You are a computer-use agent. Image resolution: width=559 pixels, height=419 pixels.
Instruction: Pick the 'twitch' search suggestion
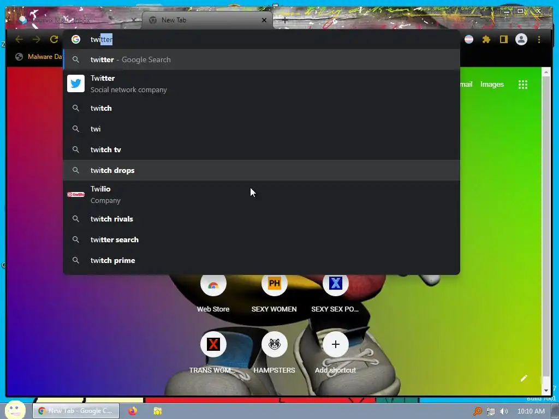[x=261, y=108]
